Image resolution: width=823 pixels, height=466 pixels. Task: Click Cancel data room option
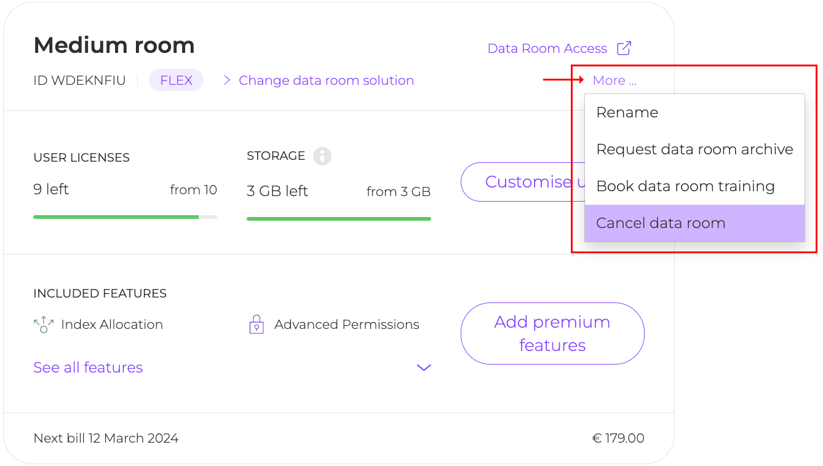(661, 223)
